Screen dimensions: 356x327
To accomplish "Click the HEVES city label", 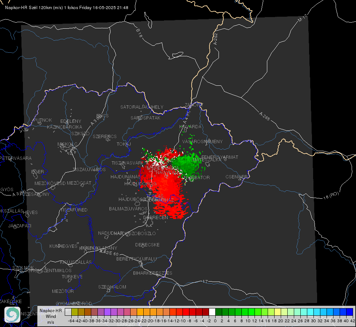I will point(30,213).
